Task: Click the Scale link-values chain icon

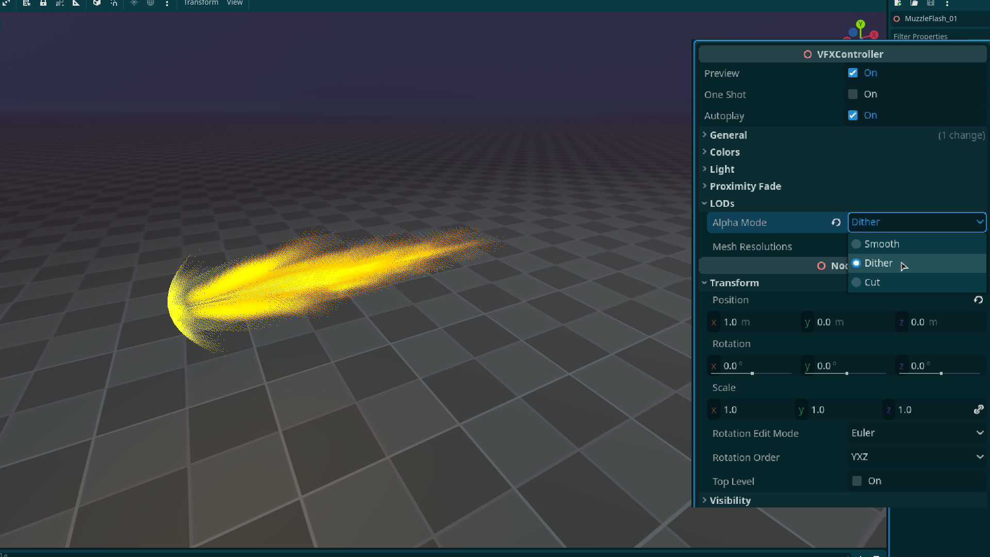Action: click(x=978, y=409)
